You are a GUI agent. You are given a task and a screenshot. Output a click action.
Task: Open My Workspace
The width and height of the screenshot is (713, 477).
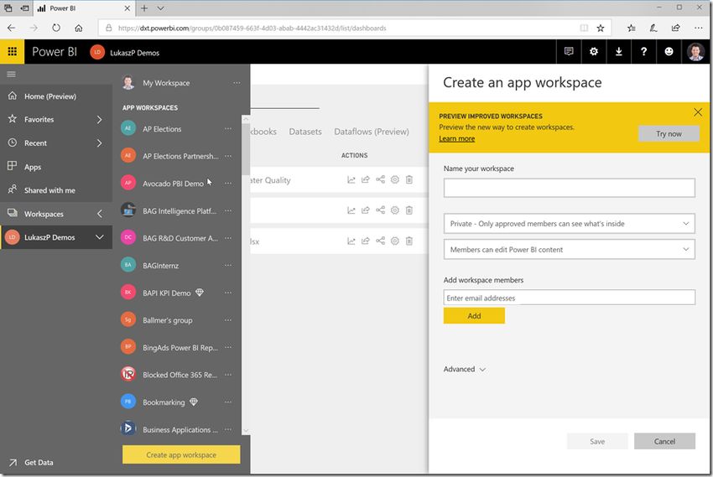[x=166, y=83]
